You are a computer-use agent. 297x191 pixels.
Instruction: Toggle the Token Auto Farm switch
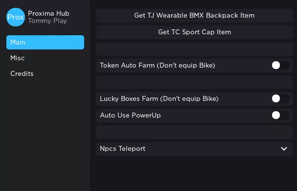[x=280, y=66]
